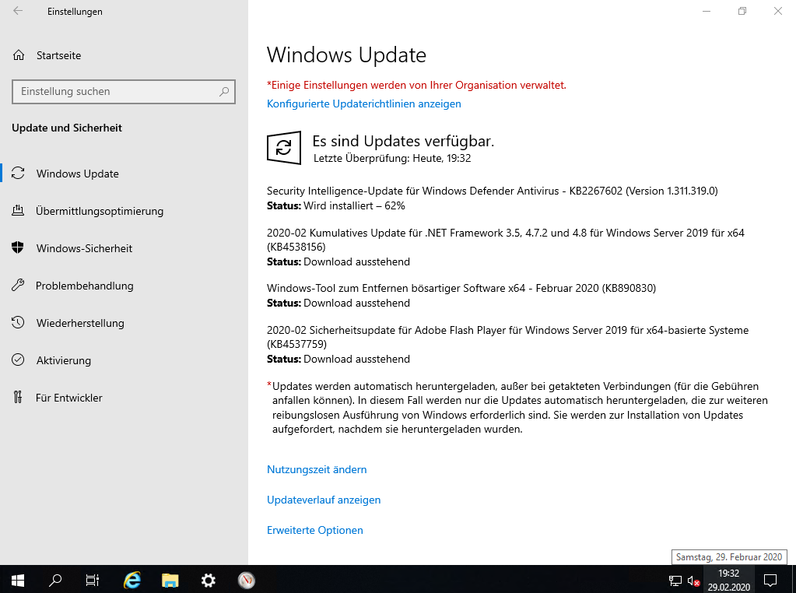Image resolution: width=796 pixels, height=593 pixels.
Task: Click the Settings gear on the taskbar
Action: (208, 580)
